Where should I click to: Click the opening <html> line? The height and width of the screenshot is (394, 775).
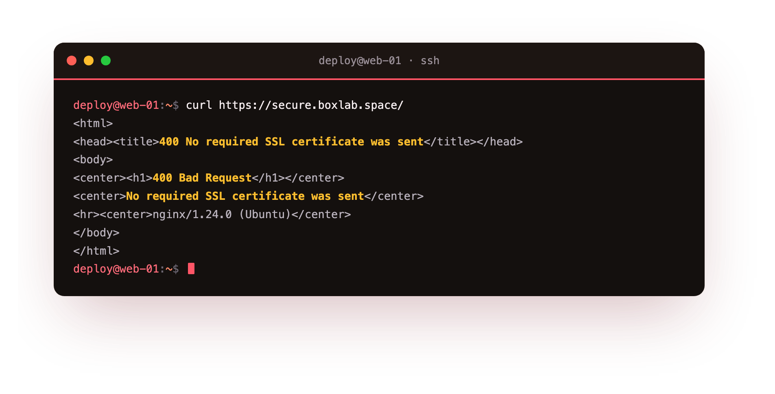tap(93, 123)
